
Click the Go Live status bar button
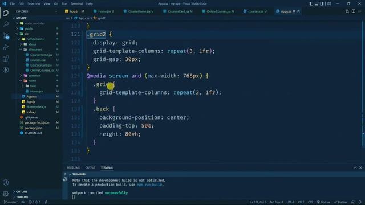pos(323,202)
